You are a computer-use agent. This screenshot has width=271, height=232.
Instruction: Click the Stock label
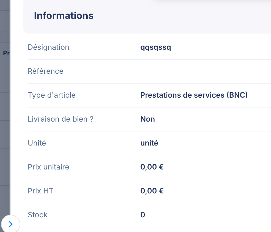click(x=37, y=215)
